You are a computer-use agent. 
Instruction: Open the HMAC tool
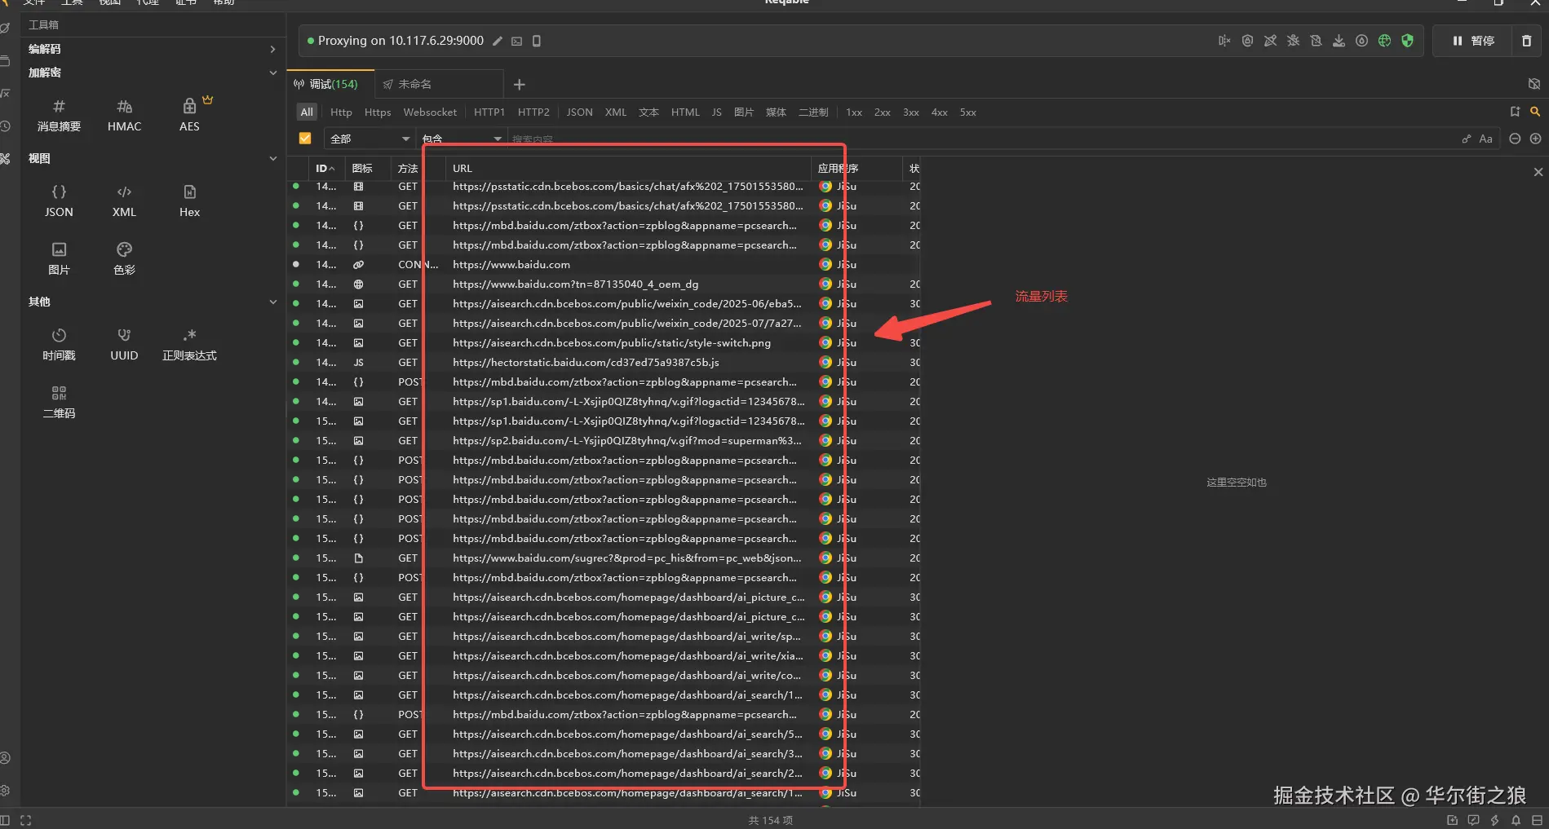pyautogui.click(x=124, y=115)
